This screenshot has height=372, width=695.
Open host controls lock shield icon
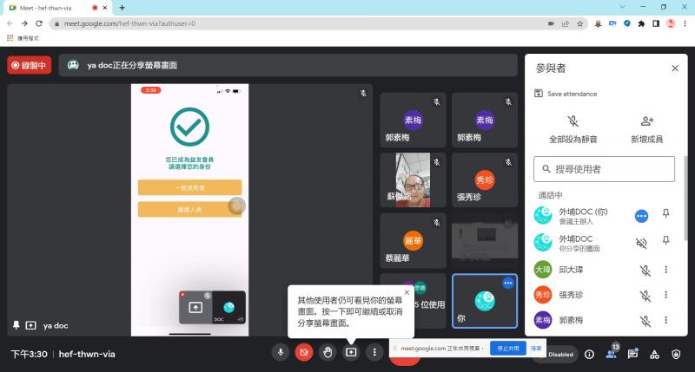(x=676, y=355)
